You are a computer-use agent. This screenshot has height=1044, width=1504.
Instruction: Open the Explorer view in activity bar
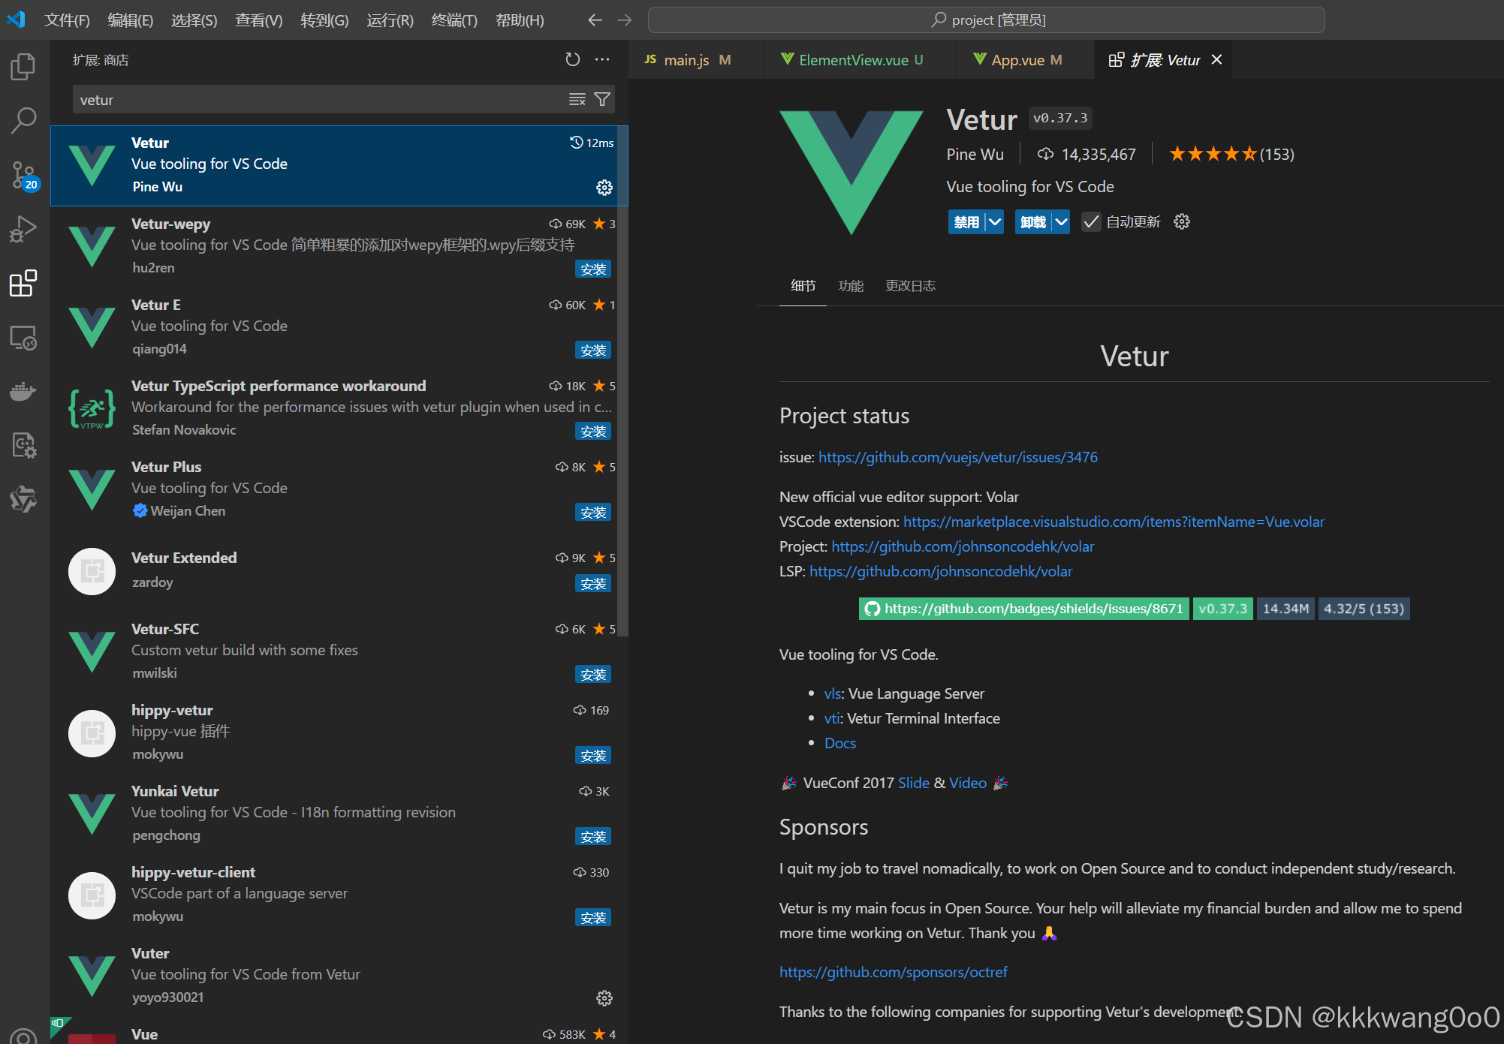pyautogui.click(x=23, y=67)
